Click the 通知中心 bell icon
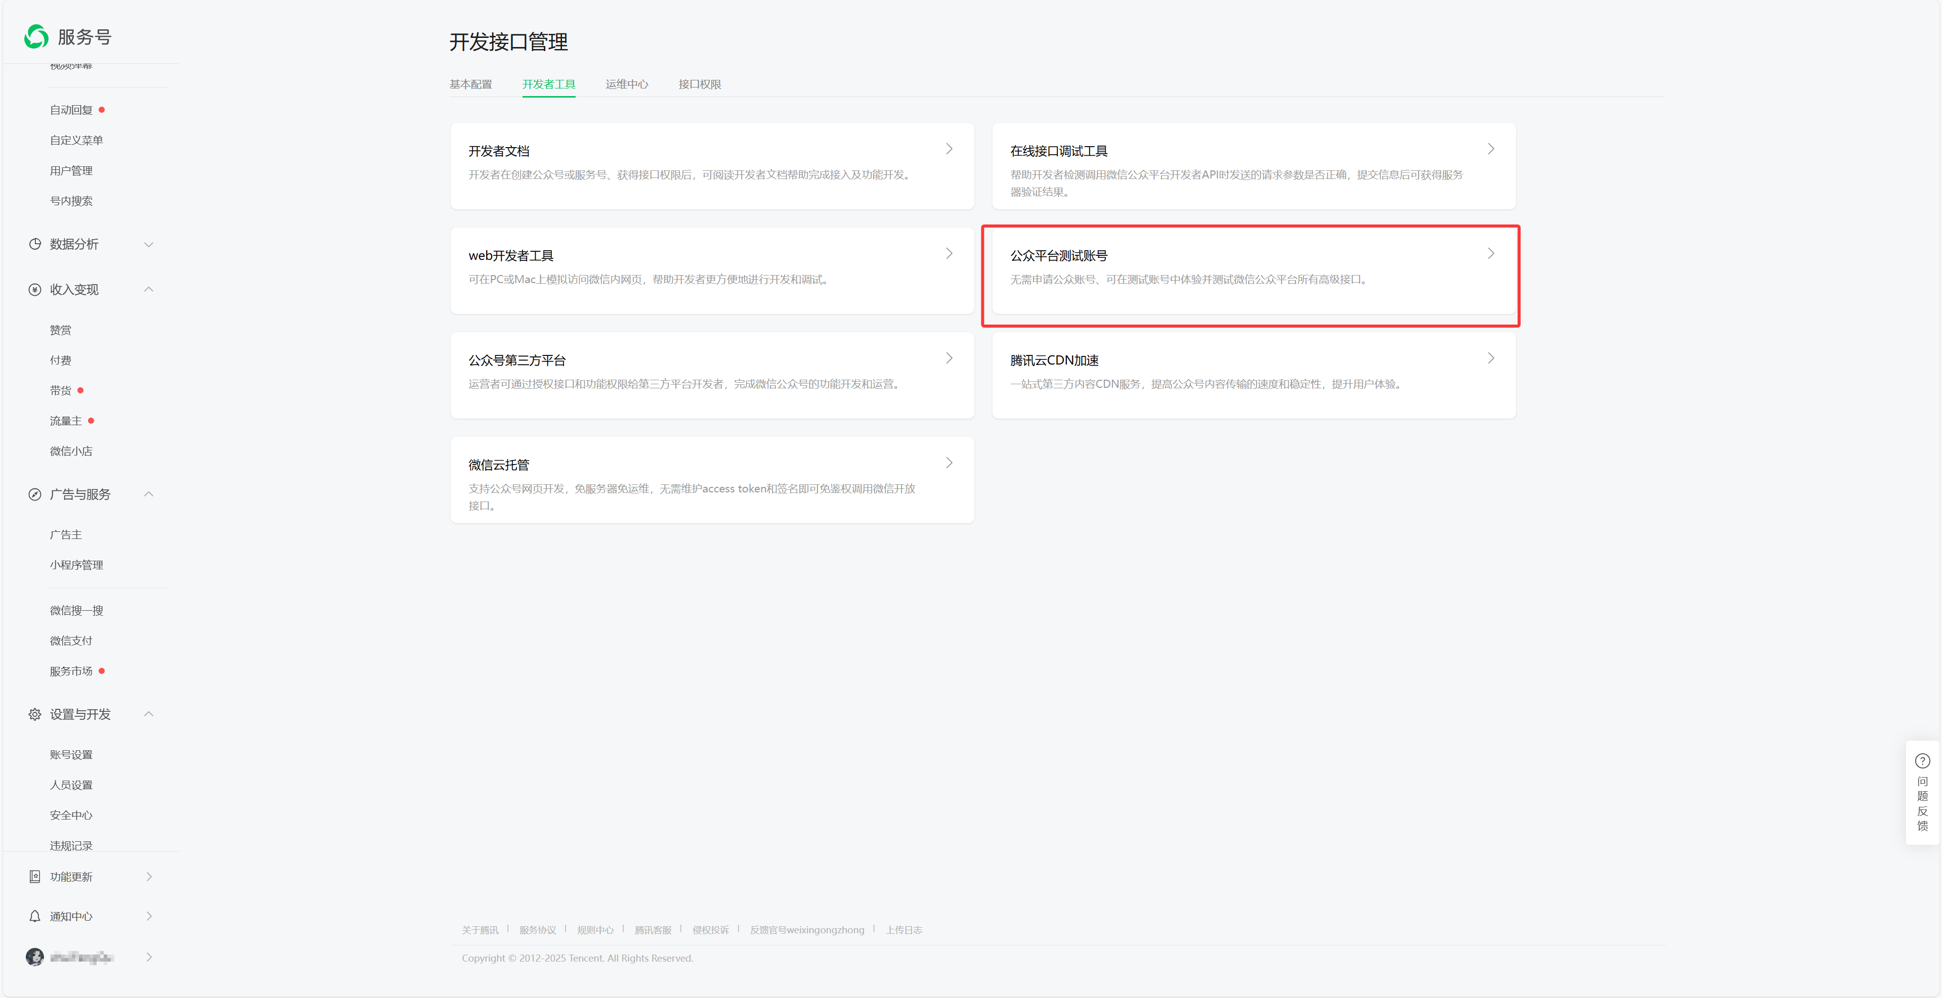Screen dimensions: 1942x998 [35, 916]
